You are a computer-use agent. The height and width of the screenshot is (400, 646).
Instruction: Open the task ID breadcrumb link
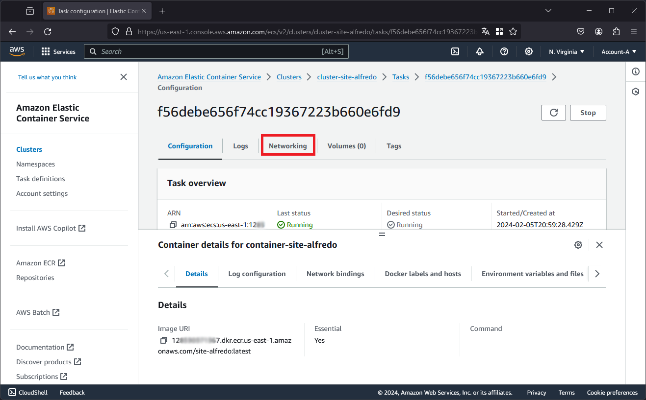pos(486,77)
